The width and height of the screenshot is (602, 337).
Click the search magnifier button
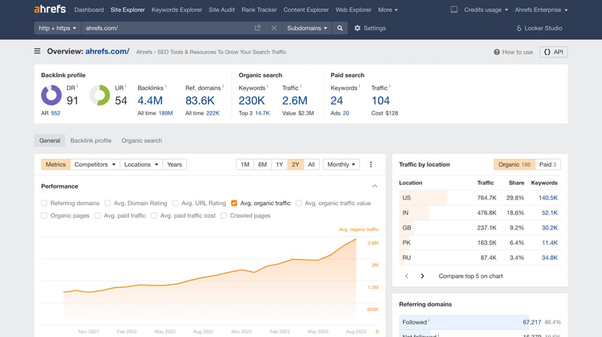340,28
